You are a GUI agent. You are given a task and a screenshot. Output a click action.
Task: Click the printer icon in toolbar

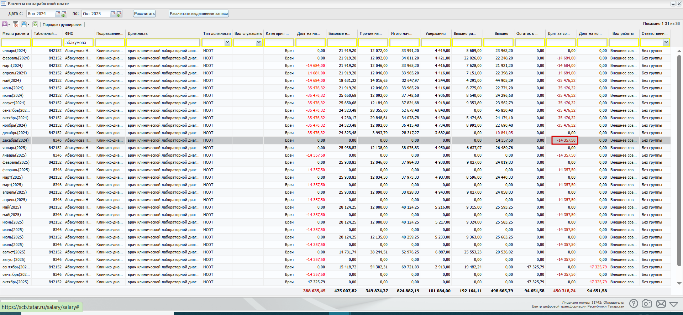coord(24,24)
